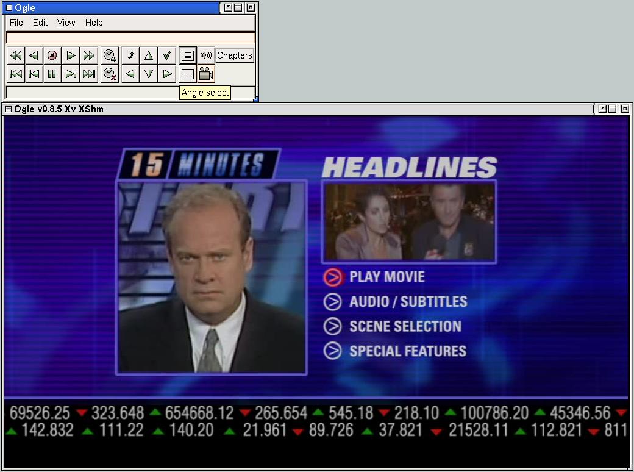Skip to next title with the double-arrow-and-bar icon

[x=89, y=74]
